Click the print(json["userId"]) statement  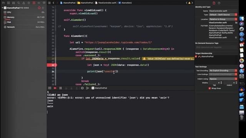pos(103,72)
